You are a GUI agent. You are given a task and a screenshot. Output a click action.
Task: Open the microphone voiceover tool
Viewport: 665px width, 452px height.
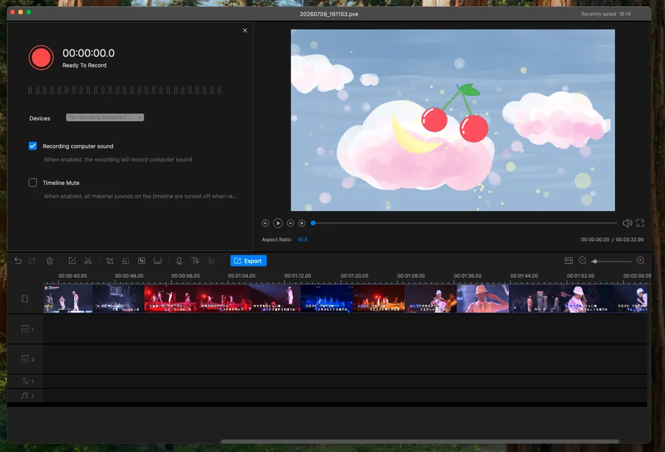(x=179, y=261)
